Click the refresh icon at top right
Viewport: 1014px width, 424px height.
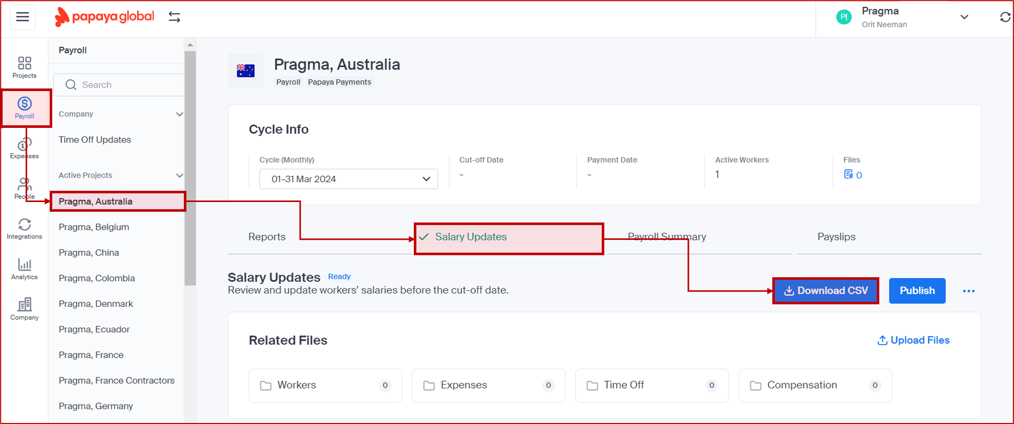pyautogui.click(x=1005, y=17)
